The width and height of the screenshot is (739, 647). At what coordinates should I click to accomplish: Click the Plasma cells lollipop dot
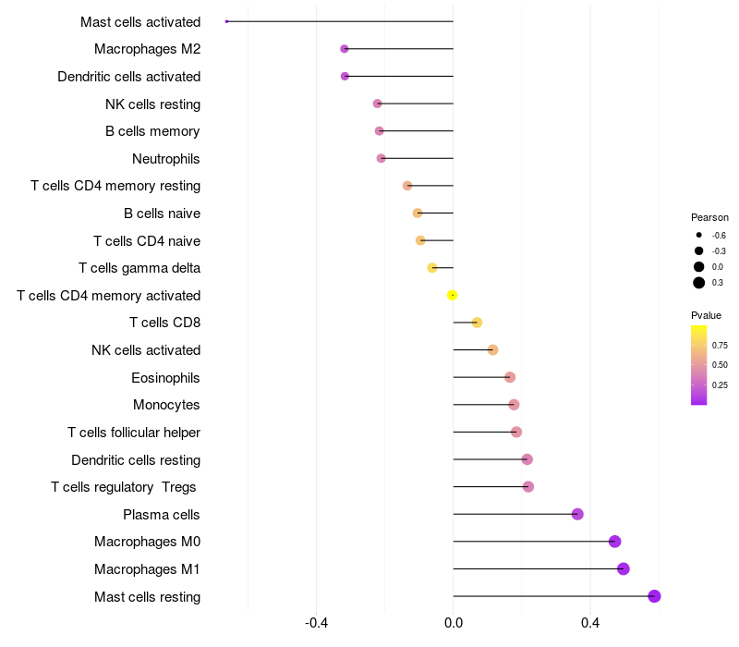tap(577, 514)
